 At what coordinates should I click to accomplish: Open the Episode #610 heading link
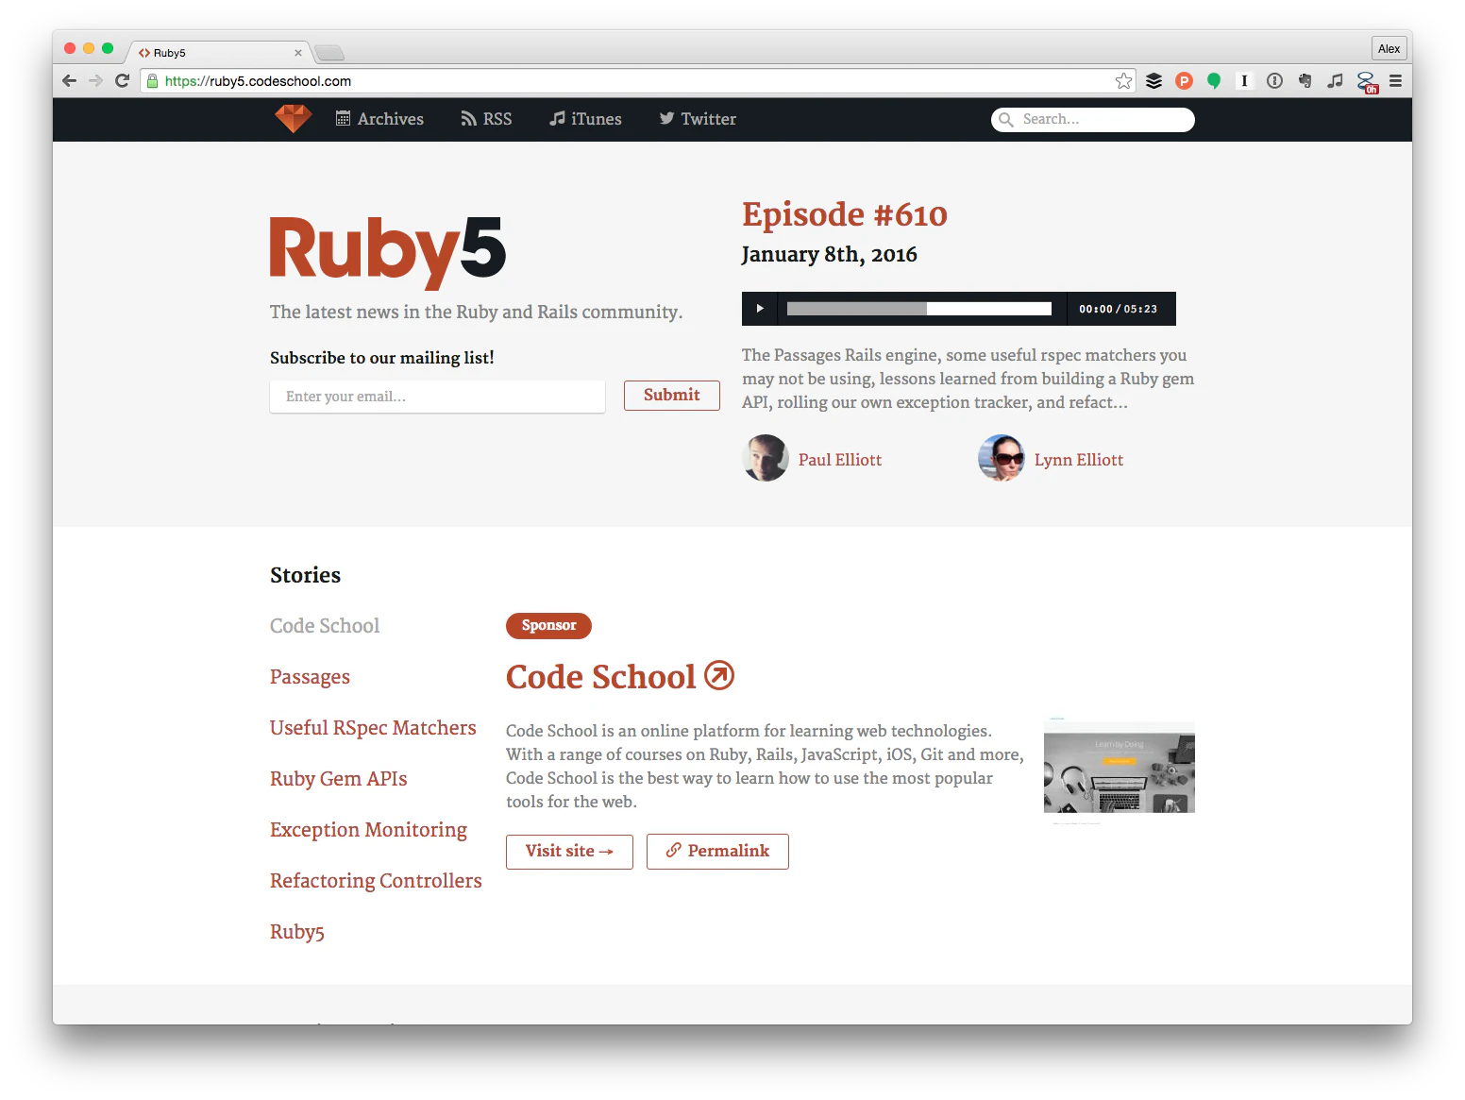pyautogui.click(x=845, y=214)
